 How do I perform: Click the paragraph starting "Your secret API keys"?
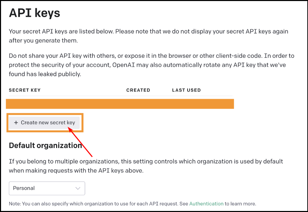click(149, 36)
